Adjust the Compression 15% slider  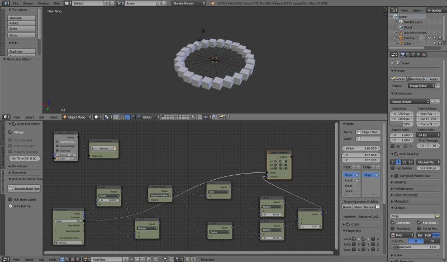415,247
